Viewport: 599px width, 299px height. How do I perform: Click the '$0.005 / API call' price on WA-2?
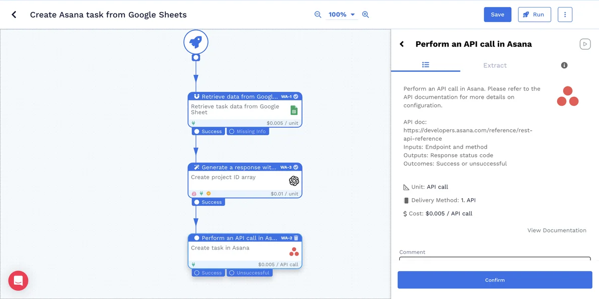[279, 265]
